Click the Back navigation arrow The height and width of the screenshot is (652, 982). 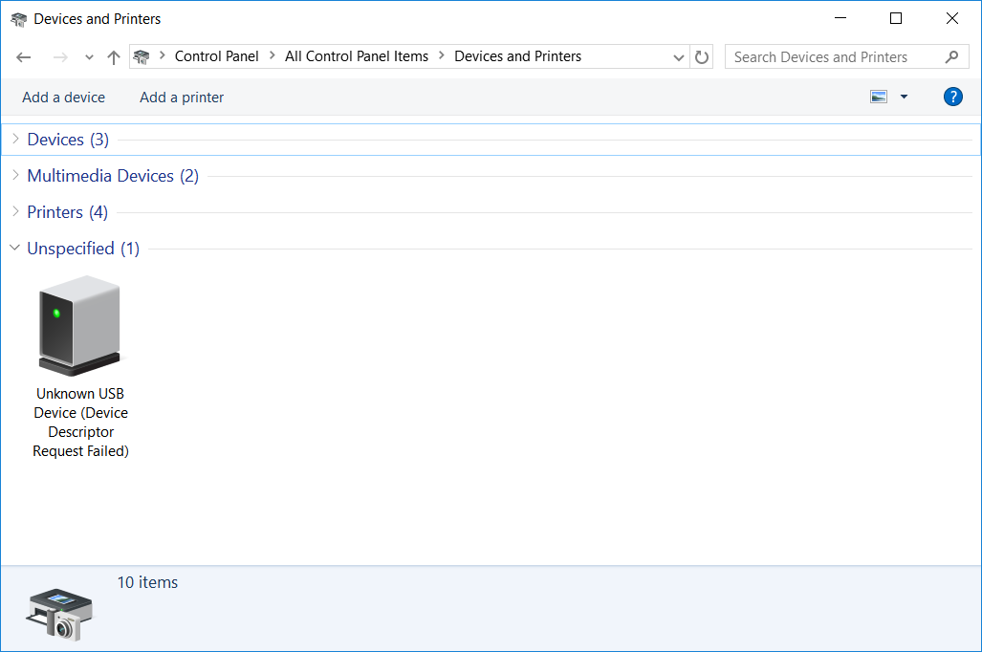tap(24, 57)
